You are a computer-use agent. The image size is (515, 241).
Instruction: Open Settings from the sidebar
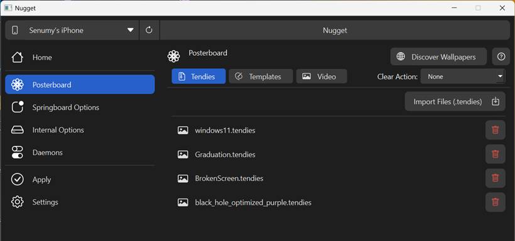80,202
